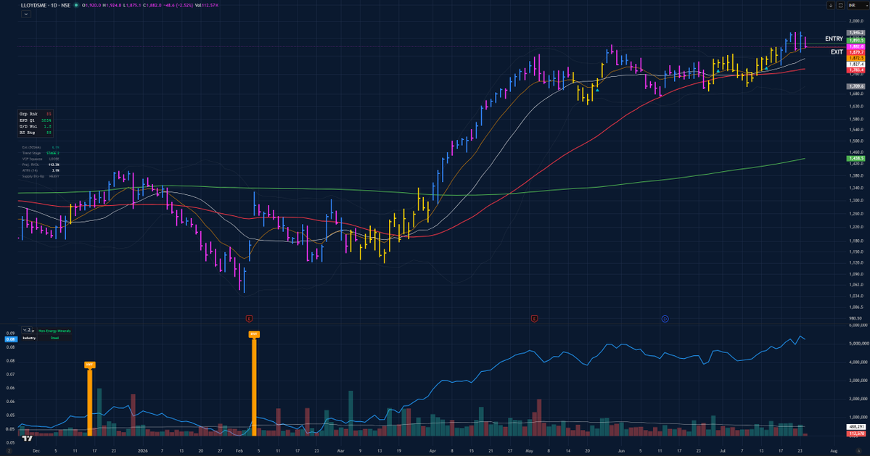Click the Industry Steel cell
Viewport: 870px width, 456px height.
(54, 338)
